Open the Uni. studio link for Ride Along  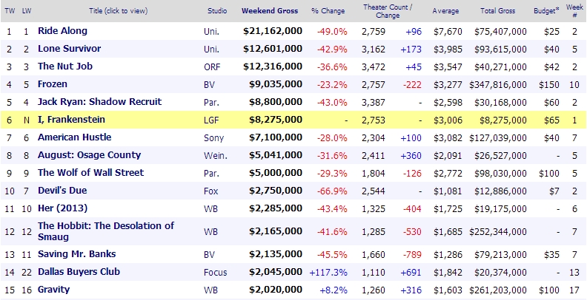(211, 31)
